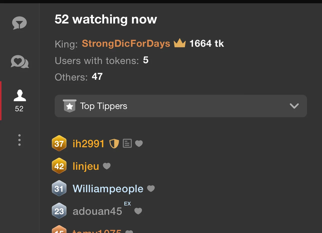Select the viewers list user icon

click(20, 96)
